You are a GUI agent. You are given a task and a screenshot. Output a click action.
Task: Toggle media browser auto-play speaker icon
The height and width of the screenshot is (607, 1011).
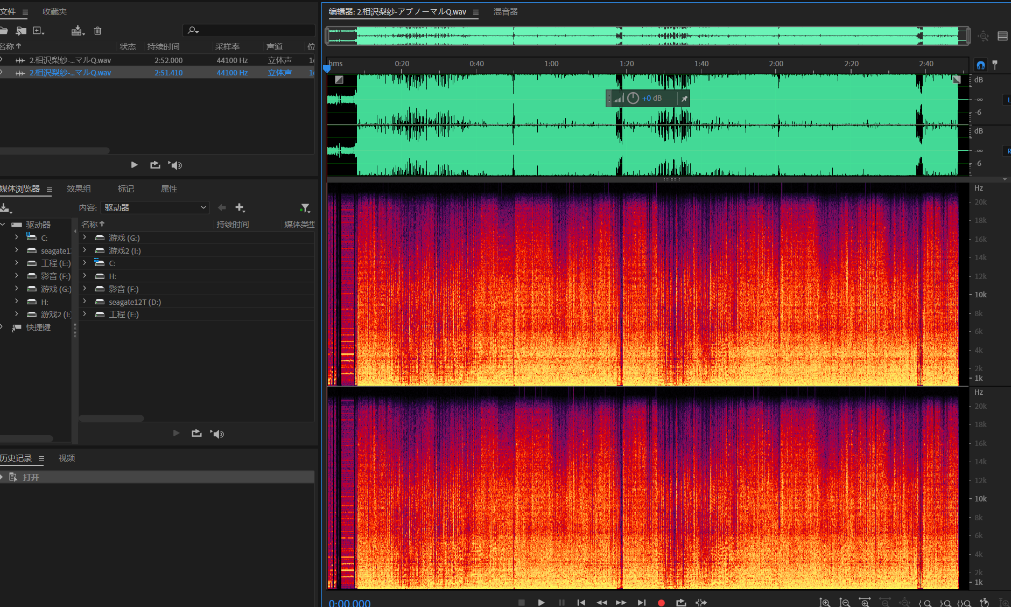pos(217,434)
